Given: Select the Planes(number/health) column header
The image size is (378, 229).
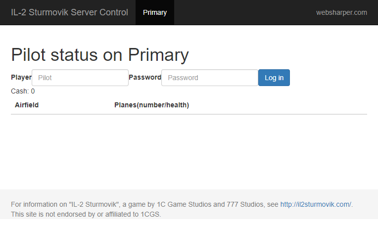Looking at the screenshot, I should [151, 105].
